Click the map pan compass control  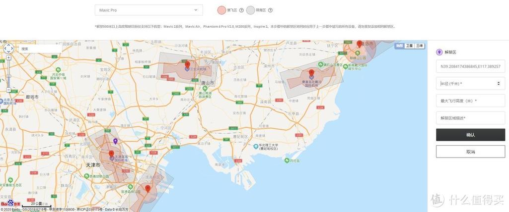click(x=8, y=49)
